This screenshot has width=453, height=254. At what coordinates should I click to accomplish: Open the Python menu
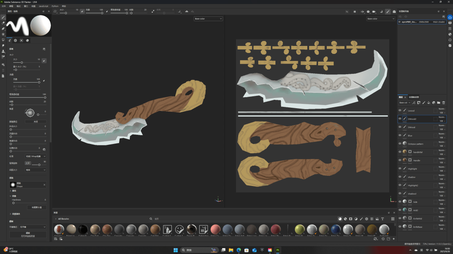click(x=55, y=6)
